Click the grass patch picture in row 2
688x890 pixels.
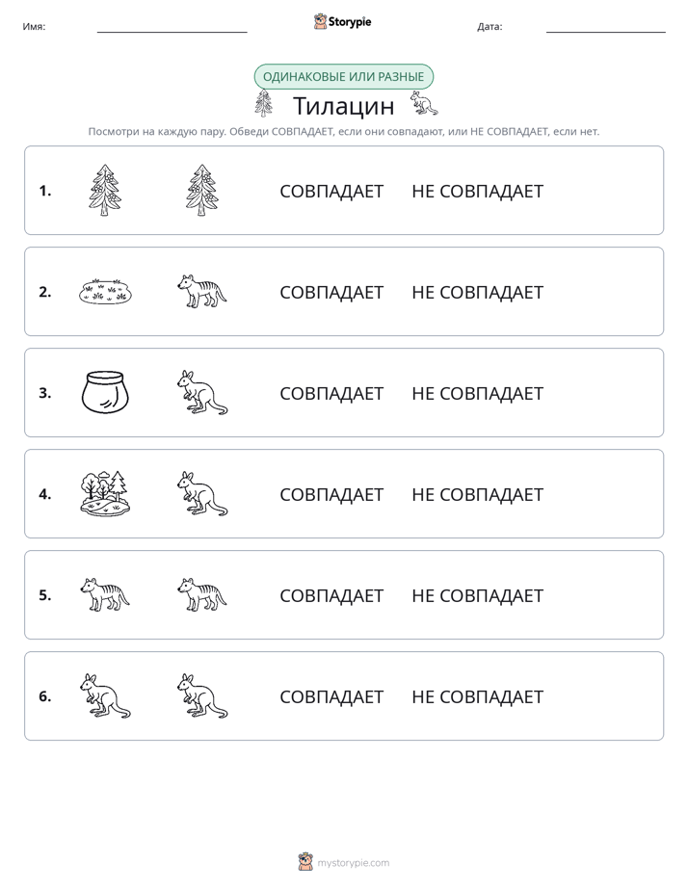106,292
